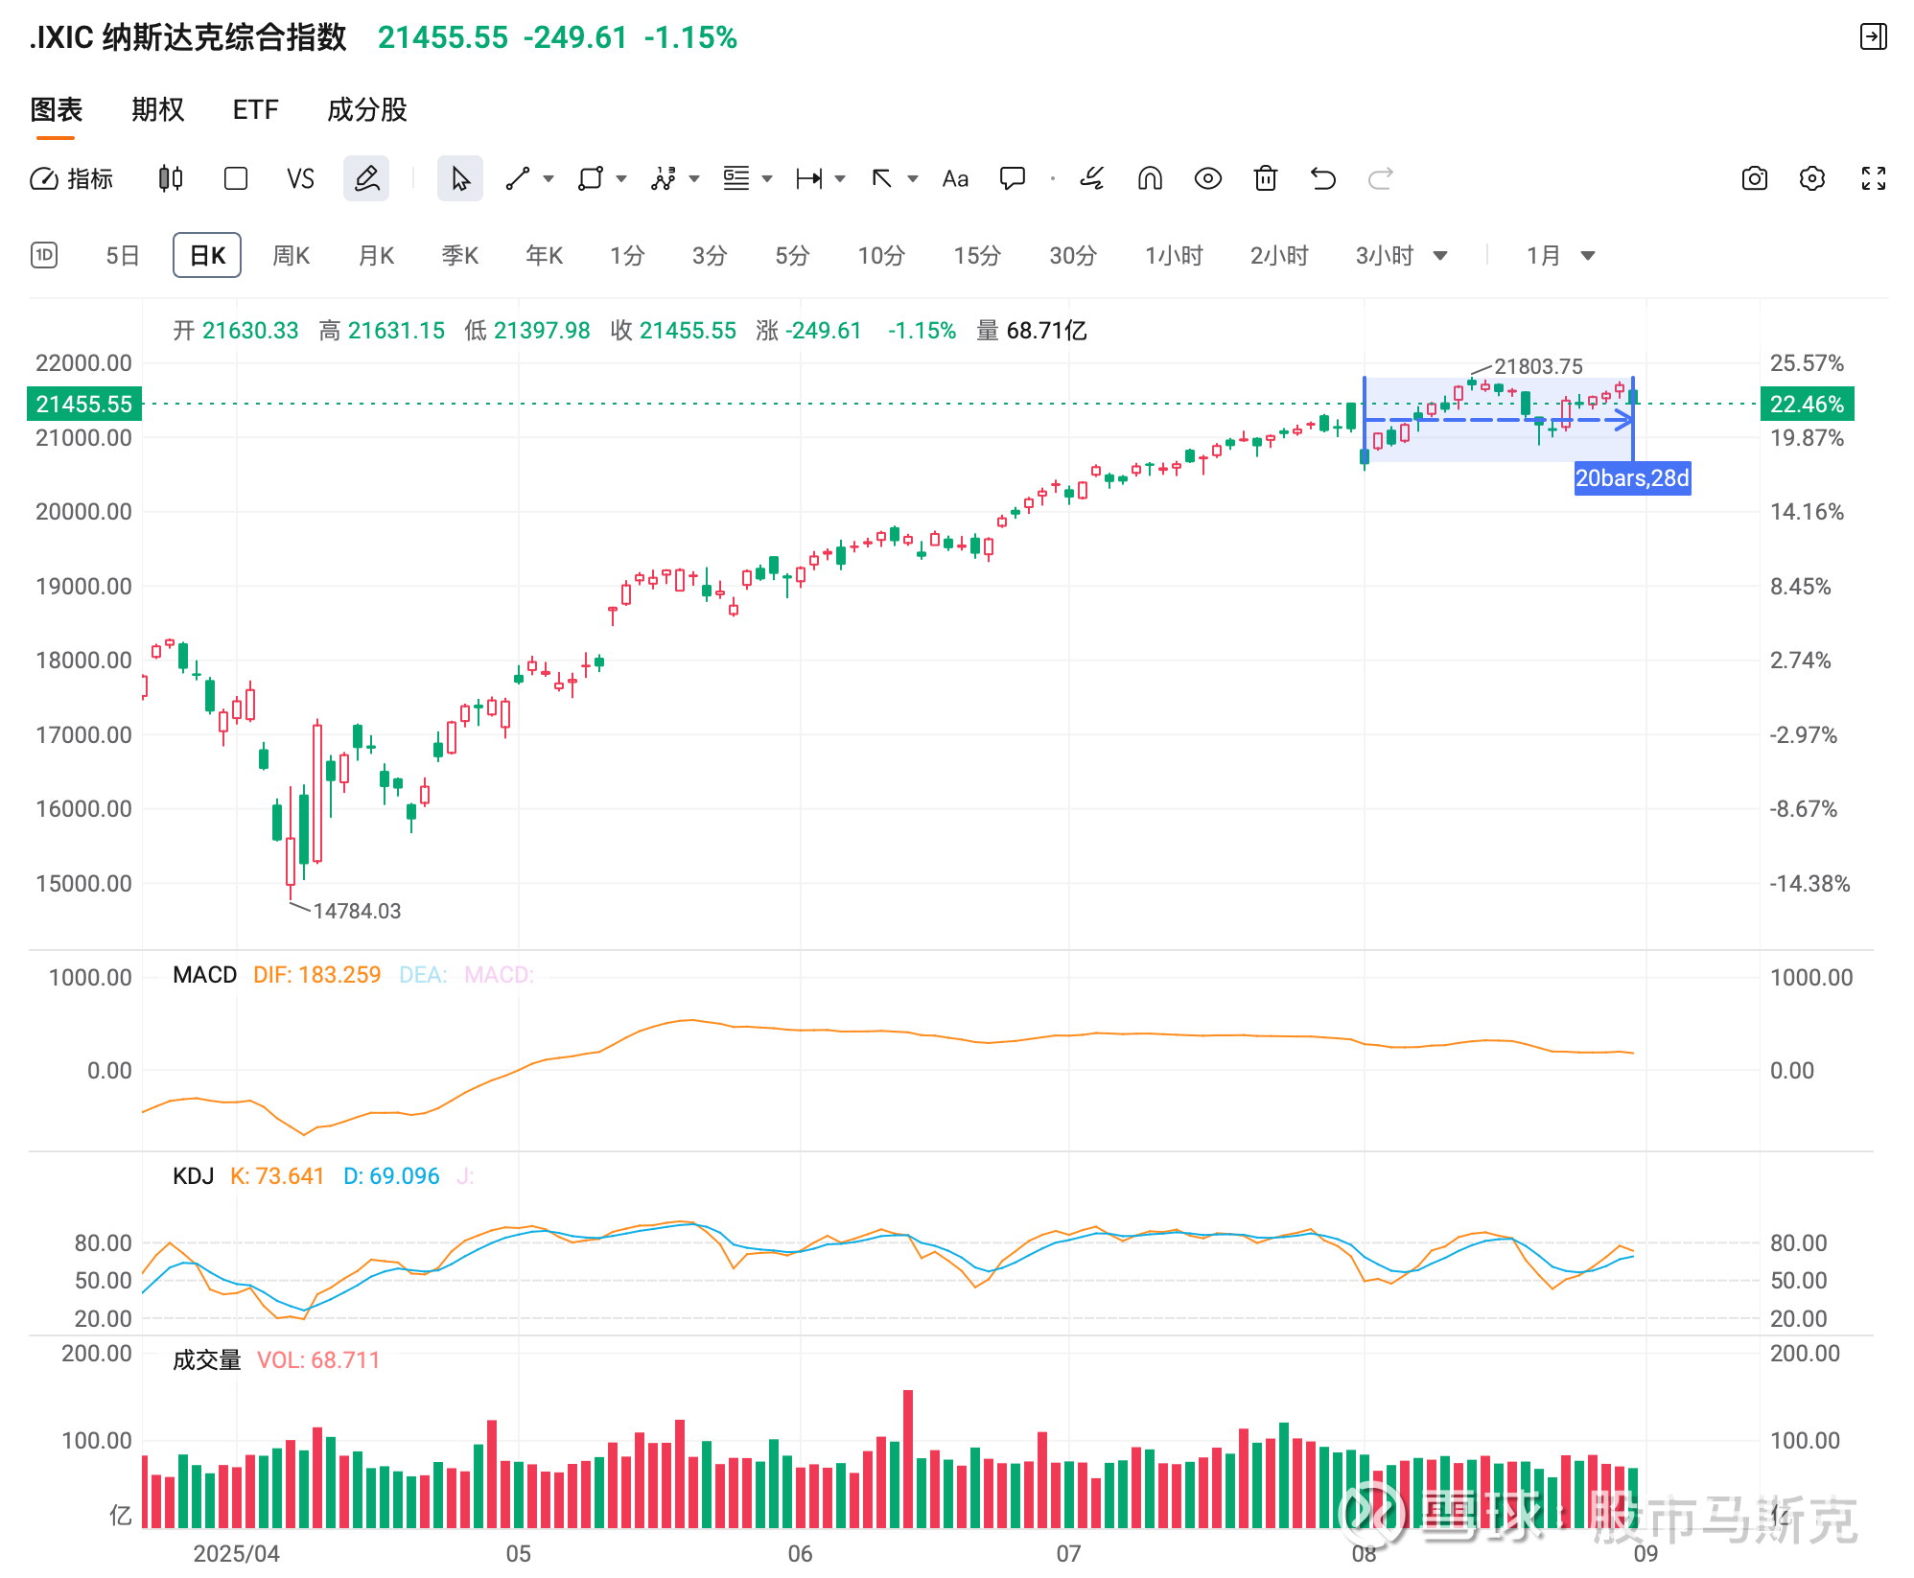Screen dimensions: 1914x1578
Task: Open the VS stock comparison tool
Action: (x=300, y=178)
